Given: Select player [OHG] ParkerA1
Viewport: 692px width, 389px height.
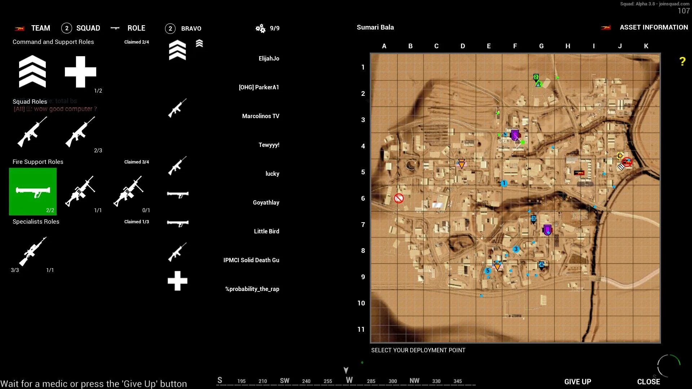Looking at the screenshot, I should click(x=259, y=87).
